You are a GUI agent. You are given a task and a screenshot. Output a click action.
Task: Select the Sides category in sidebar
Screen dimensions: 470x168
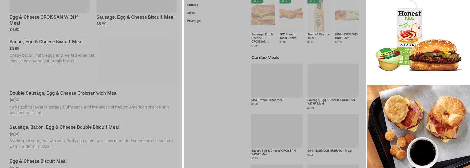(191, 13)
